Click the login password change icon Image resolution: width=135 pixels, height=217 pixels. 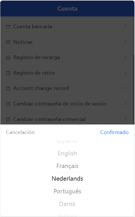tap(8, 104)
